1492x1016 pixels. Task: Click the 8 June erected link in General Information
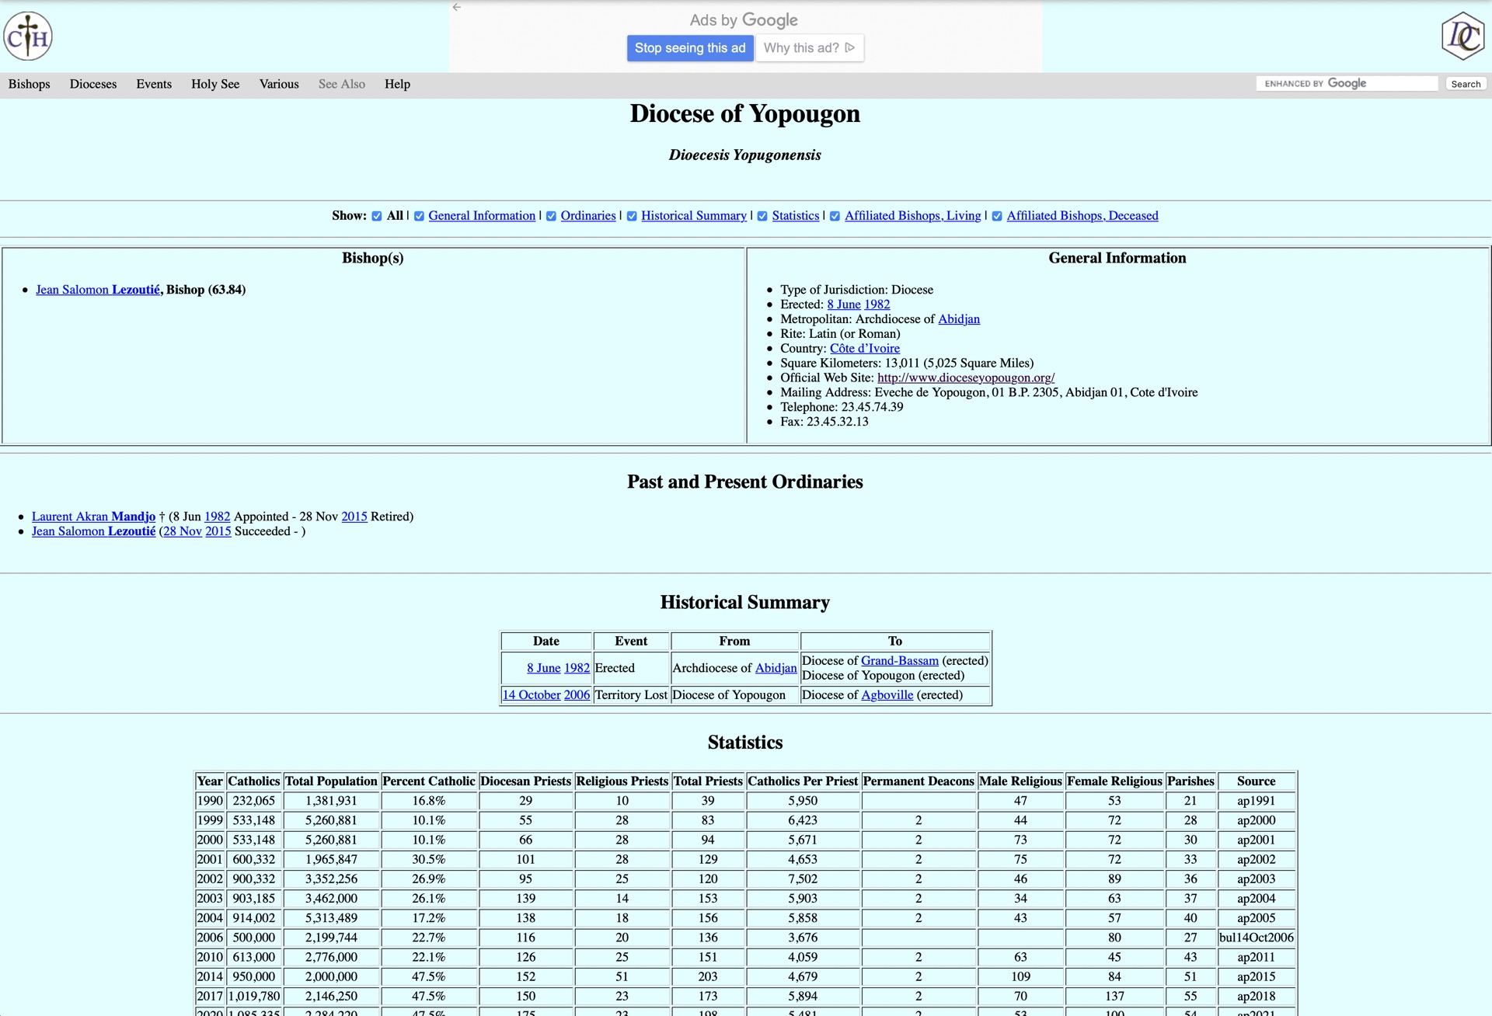[x=844, y=304]
